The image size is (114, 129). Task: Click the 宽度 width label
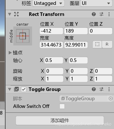click(x=45, y=38)
